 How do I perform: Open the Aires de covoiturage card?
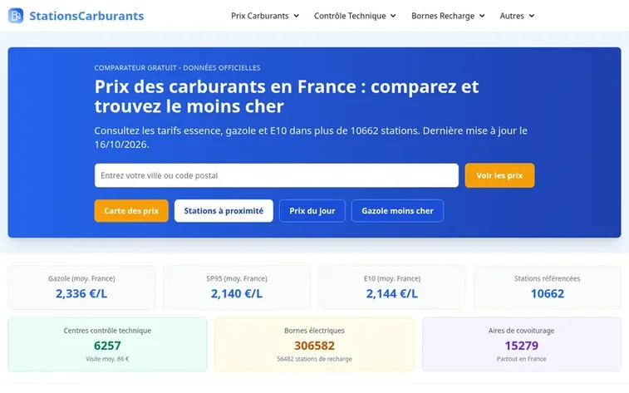point(522,345)
